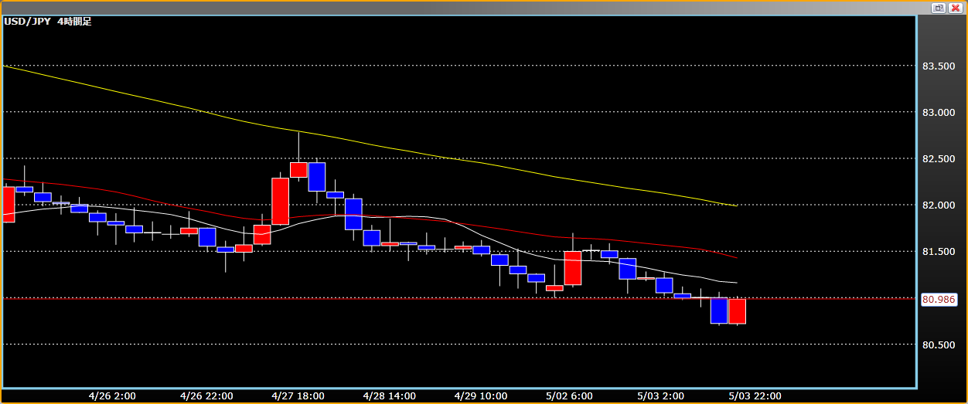
Task: Click the 81.500 price axis label
Action: click(939, 252)
